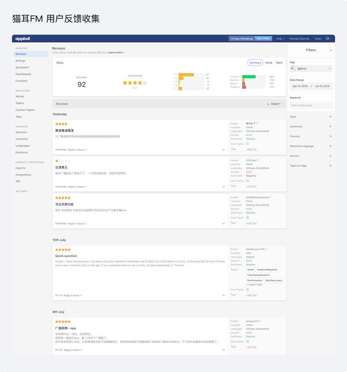Viewport: 347px width, 372px height.
Task: Open Ratings in the sidebar
Action: (21, 61)
